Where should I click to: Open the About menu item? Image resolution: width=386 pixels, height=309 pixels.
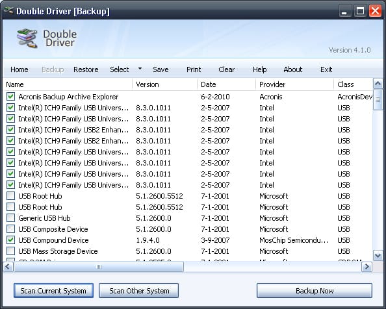[293, 69]
